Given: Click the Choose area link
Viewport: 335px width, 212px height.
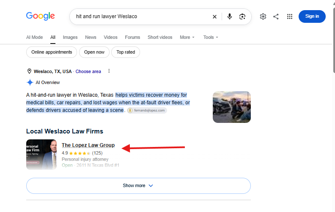Looking at the screenshot, I should click(88, 71).
